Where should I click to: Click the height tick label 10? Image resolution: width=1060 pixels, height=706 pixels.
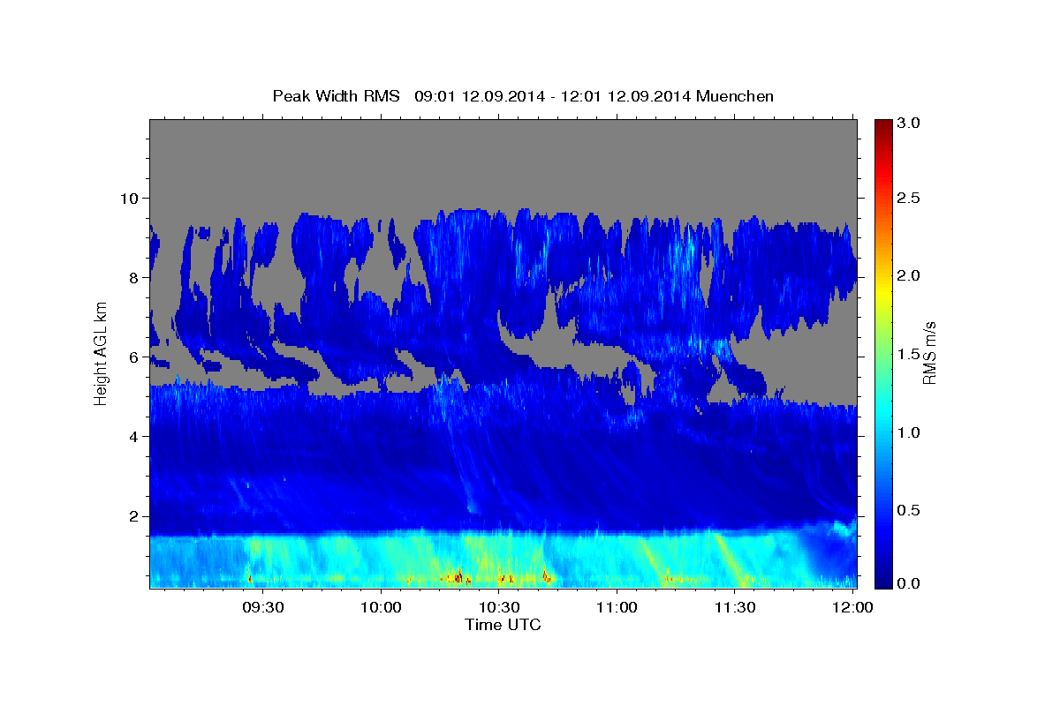pos(132,199)
